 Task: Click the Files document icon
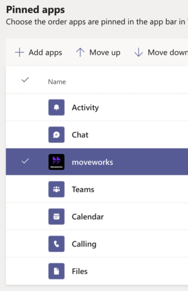(x=56, y=271)
